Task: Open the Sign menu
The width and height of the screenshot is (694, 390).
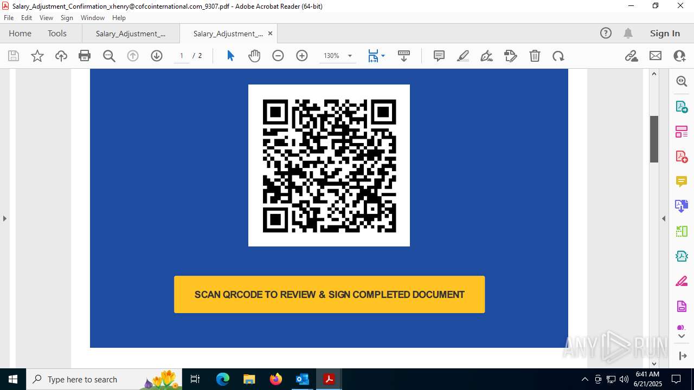Action: coord(67,18)
